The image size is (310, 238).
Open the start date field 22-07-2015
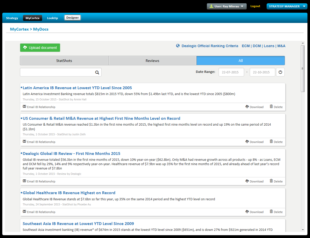click(231, 72)
